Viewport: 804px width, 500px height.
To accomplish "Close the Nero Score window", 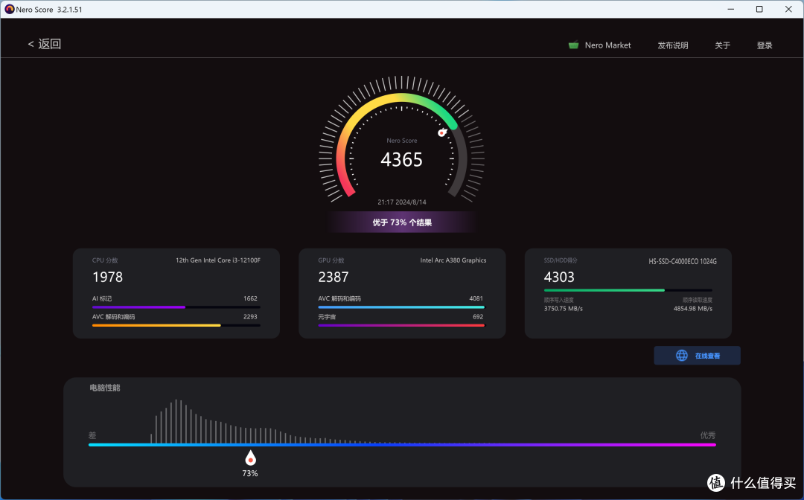I will pos(788,9).
